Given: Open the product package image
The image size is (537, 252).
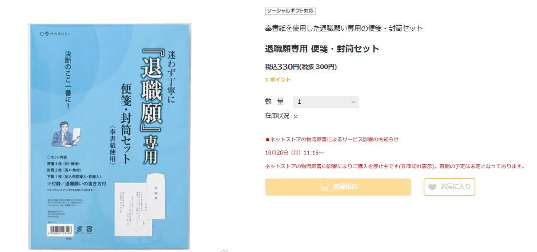Looking at the screenshot, I should pos(109,136).
